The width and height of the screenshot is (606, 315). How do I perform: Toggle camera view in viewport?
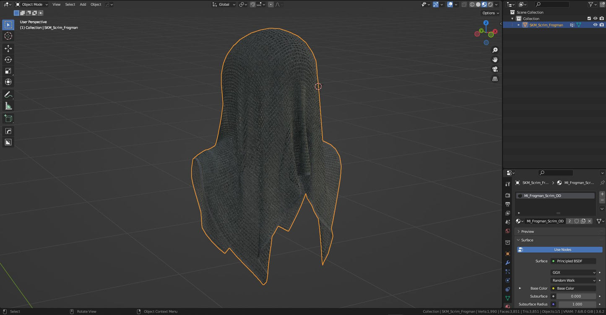tap(495, 69)
